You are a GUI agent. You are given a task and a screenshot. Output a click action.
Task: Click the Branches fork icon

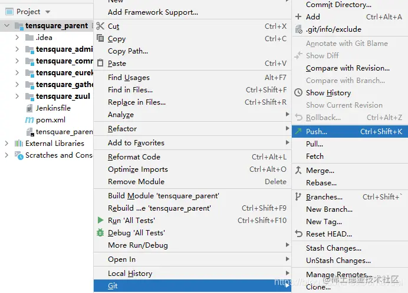[x=298, y=197]
